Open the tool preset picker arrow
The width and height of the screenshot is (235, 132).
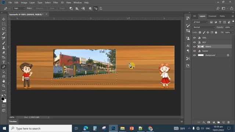9,9
